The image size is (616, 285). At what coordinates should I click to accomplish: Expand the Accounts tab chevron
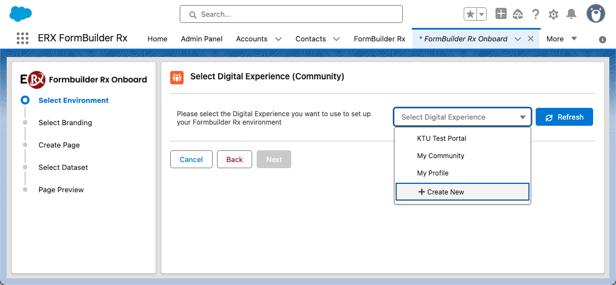pyautogui.click(x=278, y=39)
